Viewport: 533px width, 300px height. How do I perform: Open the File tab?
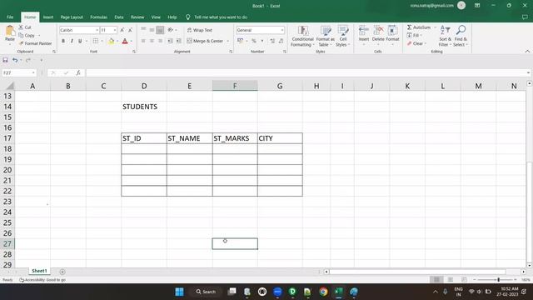coord(10,17)
